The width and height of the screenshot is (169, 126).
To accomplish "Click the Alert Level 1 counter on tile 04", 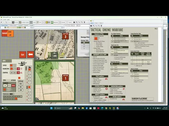I will click(x=65, y=78).
